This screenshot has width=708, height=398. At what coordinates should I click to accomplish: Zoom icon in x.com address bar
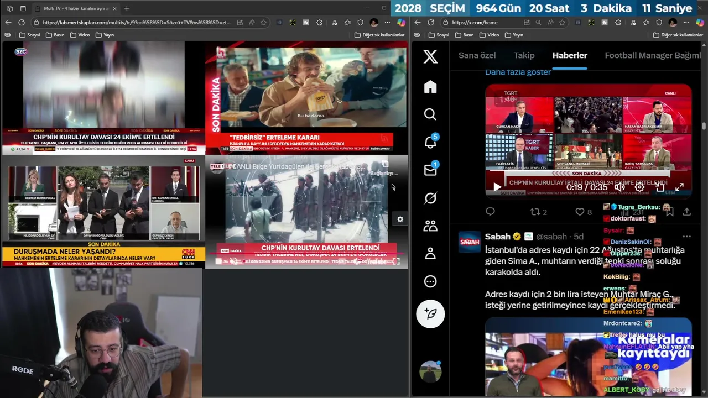coord(538,23)
